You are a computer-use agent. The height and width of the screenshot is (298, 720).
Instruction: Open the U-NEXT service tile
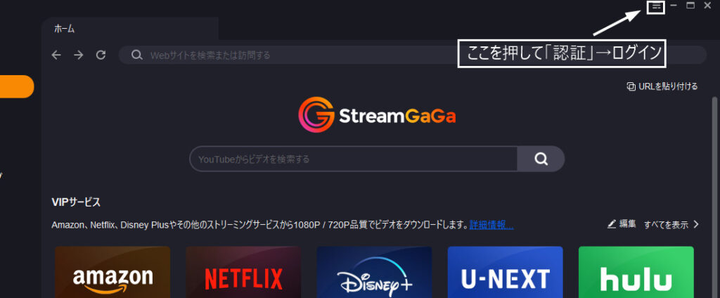[505, 272]
